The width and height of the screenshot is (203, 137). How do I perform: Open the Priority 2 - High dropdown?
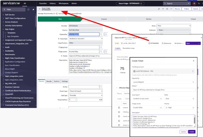(x=180, y=108)
